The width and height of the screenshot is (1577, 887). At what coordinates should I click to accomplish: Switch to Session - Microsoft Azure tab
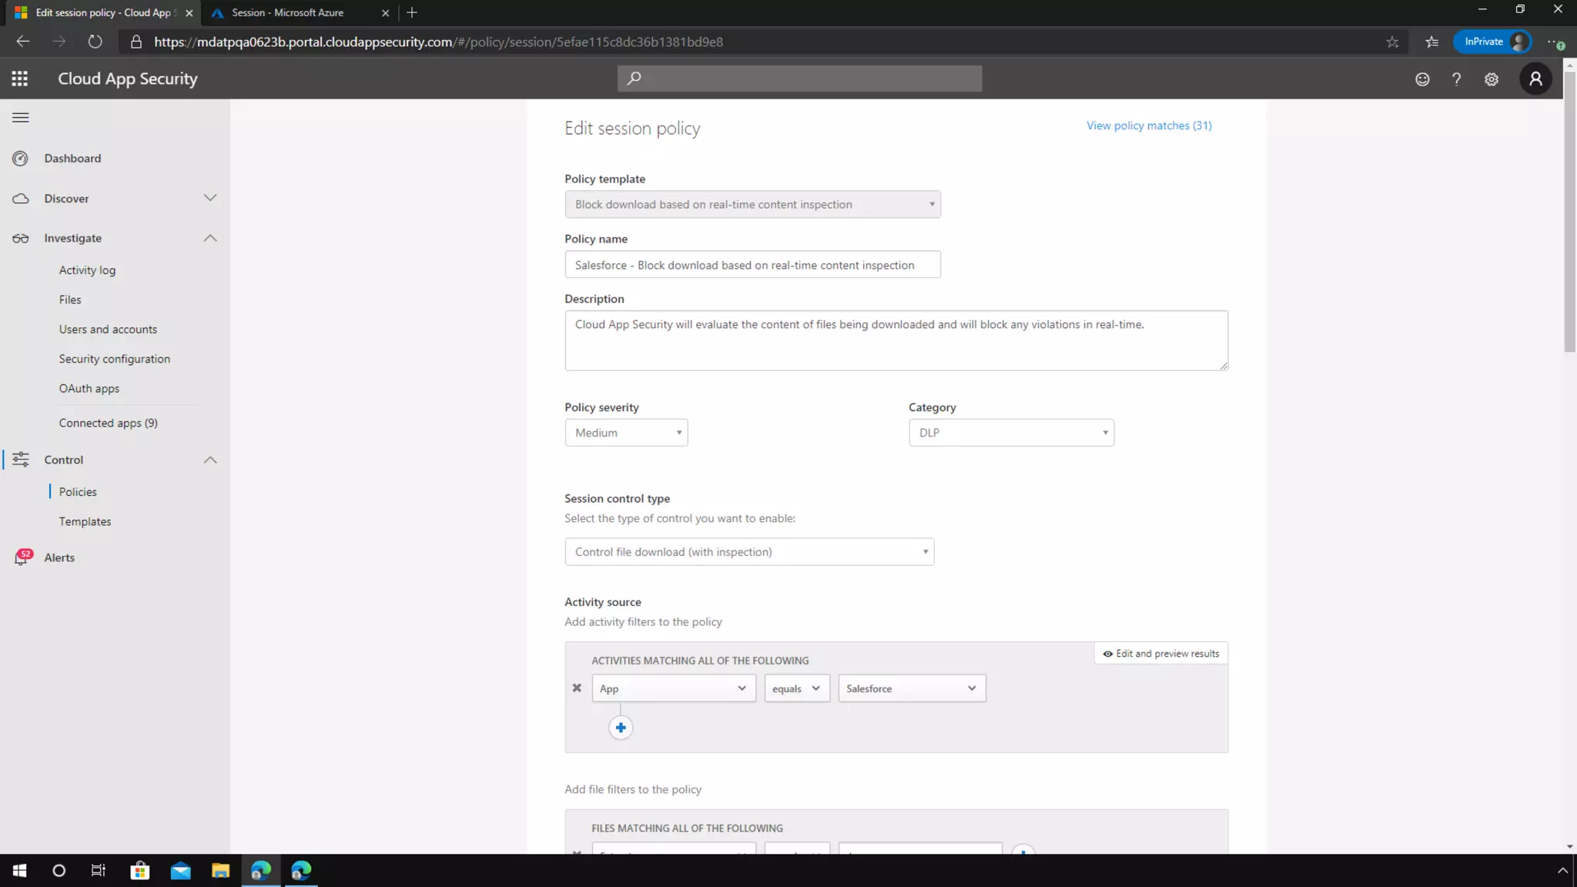288,13
